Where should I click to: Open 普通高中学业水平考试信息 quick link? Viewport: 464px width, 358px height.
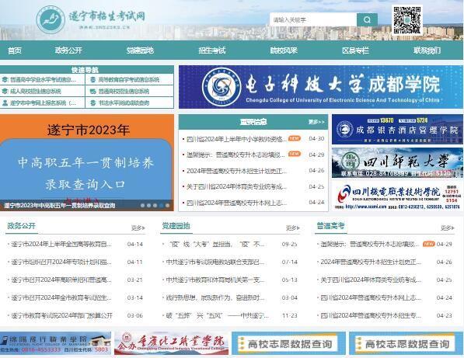pyautogui.click(x=44, y=80)
